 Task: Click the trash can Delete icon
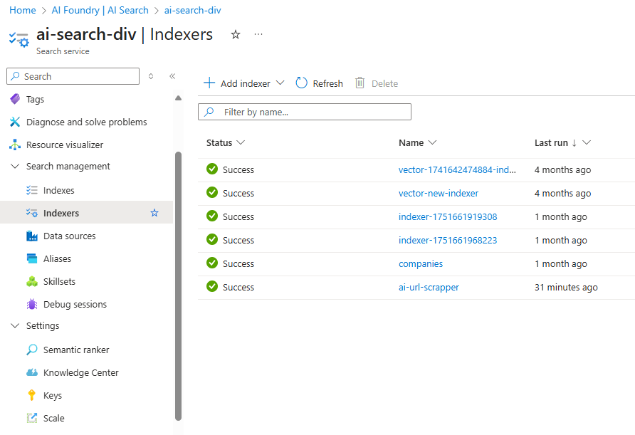[360, 83]
